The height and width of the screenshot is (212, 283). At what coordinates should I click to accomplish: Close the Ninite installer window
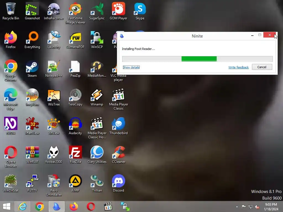click(269, 35)
